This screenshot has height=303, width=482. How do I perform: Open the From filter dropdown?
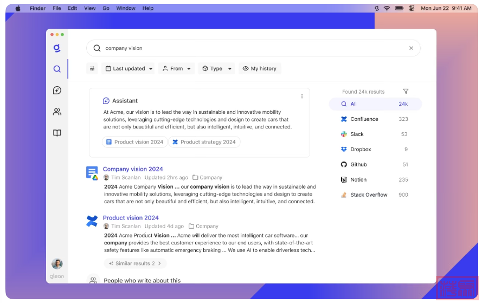click(x=177, y=69)
